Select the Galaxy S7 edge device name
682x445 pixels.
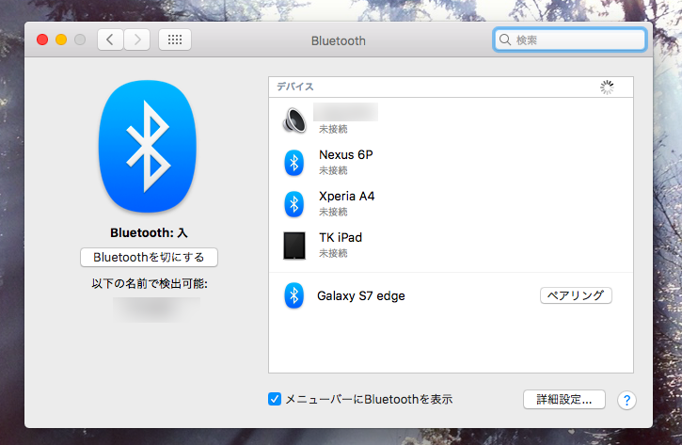point(360,295)
